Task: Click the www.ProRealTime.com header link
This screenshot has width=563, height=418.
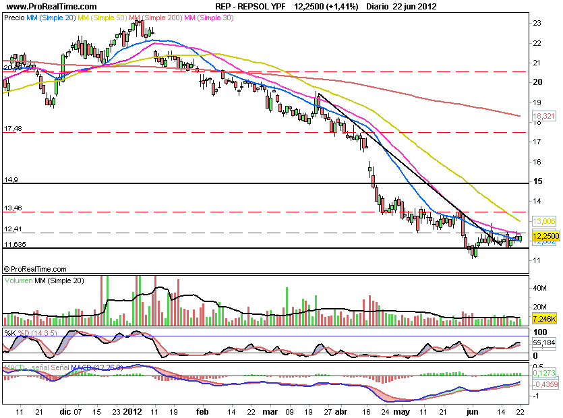Action: [52, 7]
